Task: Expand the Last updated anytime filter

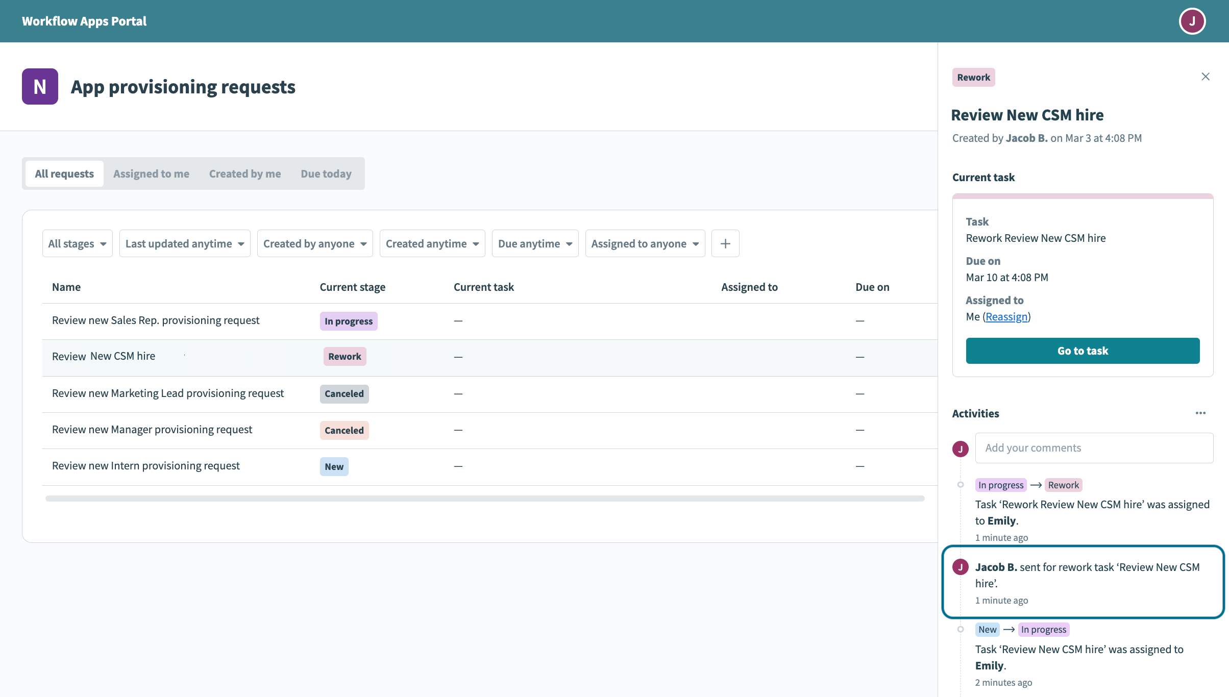Action: 184,243
